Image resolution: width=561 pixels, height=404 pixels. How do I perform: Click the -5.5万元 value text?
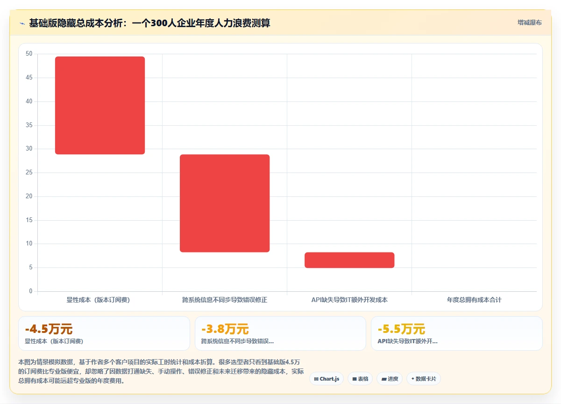(401, 329)
